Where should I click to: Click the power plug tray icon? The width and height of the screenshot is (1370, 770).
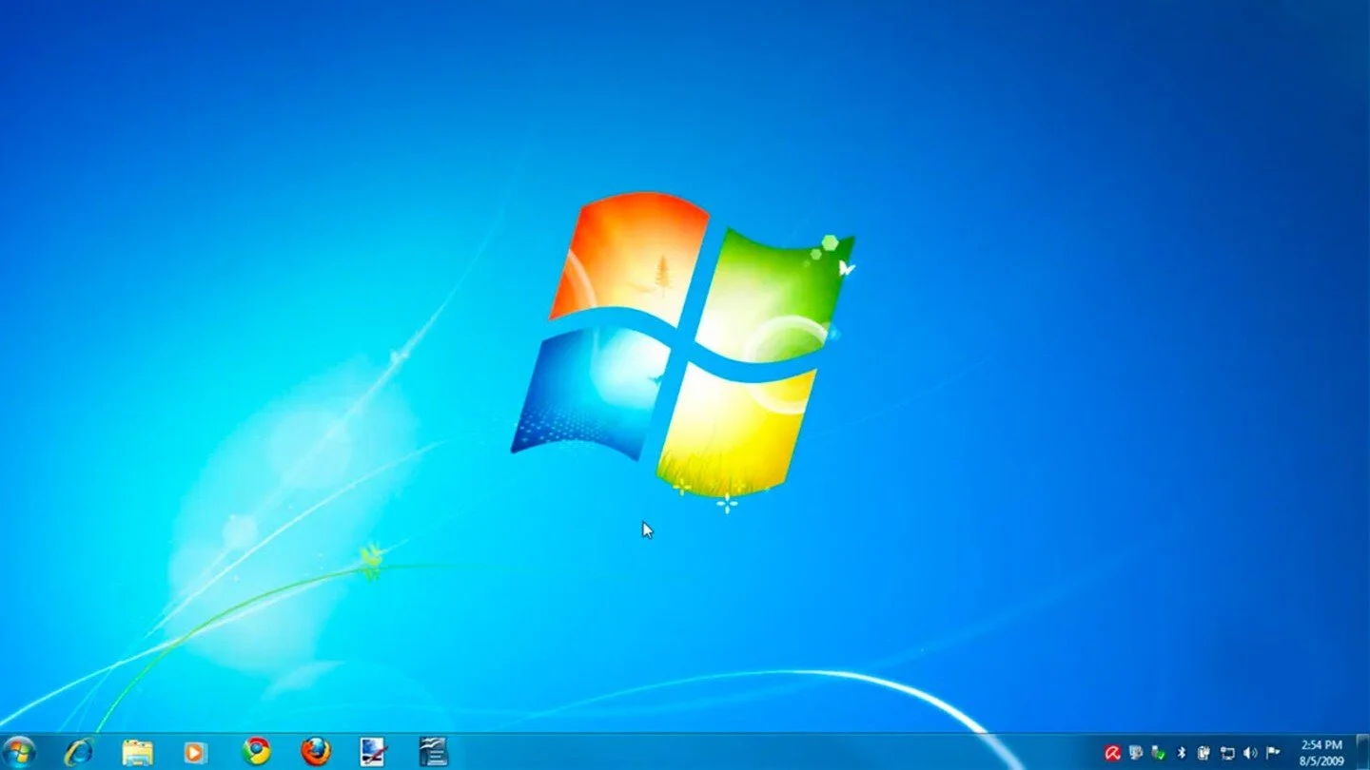click(x=1204, y=753)
